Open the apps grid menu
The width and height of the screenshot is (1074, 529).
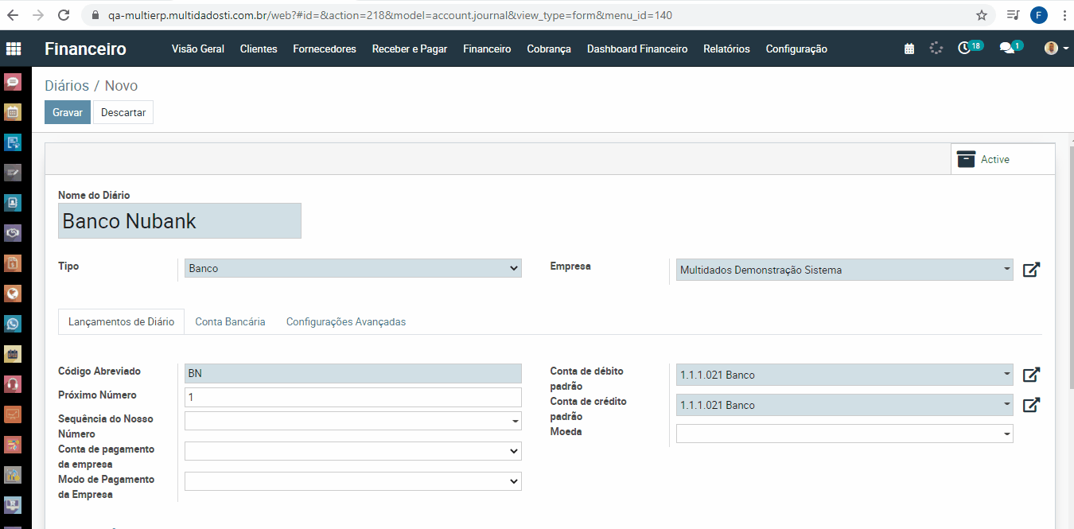(x=14, y=49)
